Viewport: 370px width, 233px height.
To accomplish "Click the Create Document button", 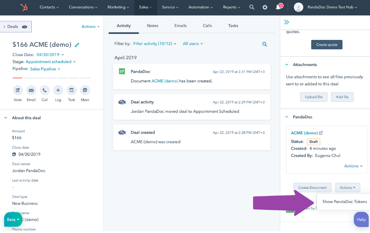I will point(312,188).
